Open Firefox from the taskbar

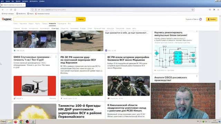coord(16,122)
